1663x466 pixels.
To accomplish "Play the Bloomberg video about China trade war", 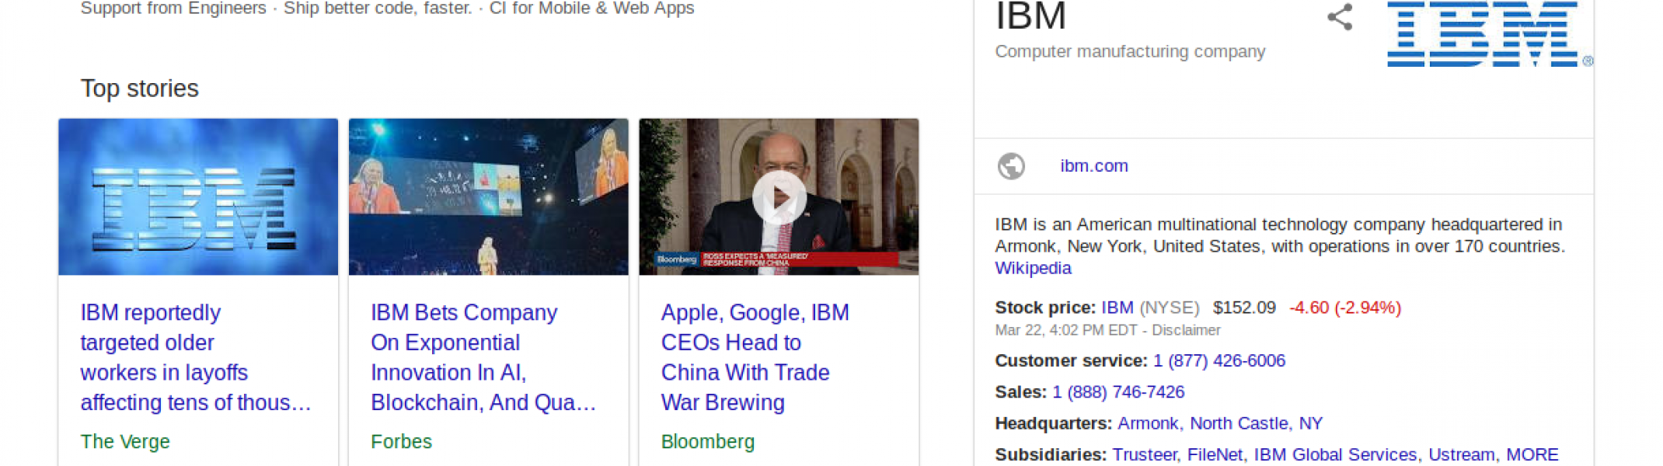I will pyautogui.click(x=779, y=197).
